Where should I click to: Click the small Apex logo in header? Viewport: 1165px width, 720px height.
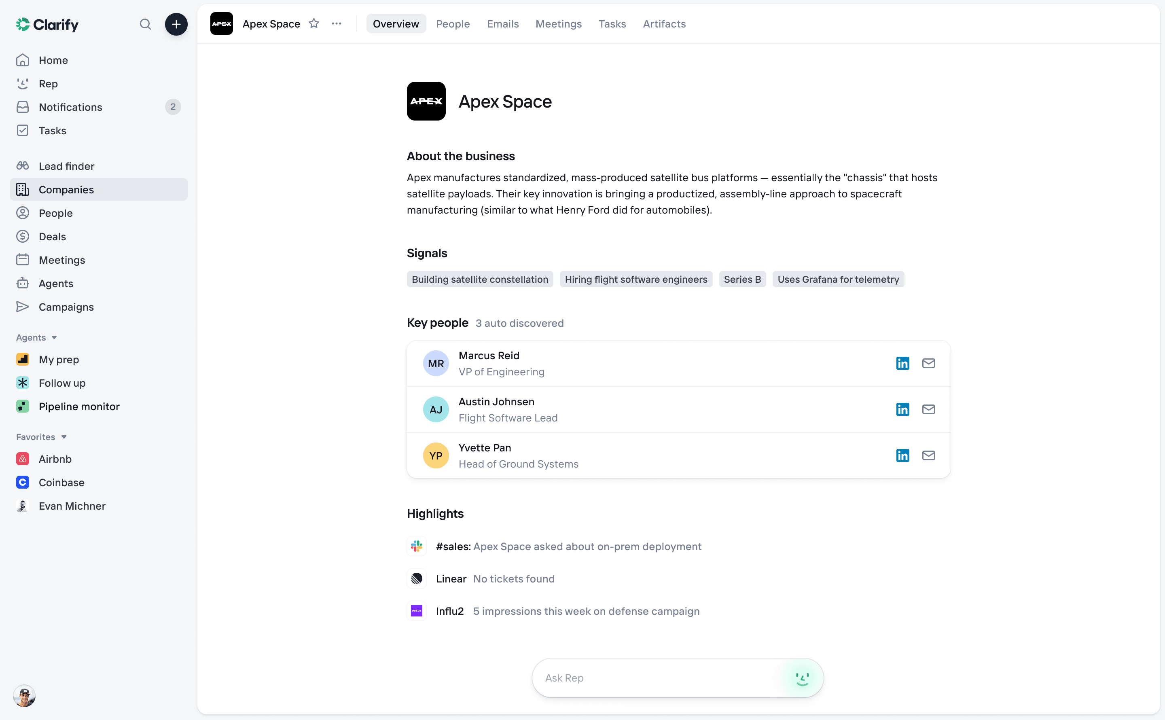click(221, 23)
